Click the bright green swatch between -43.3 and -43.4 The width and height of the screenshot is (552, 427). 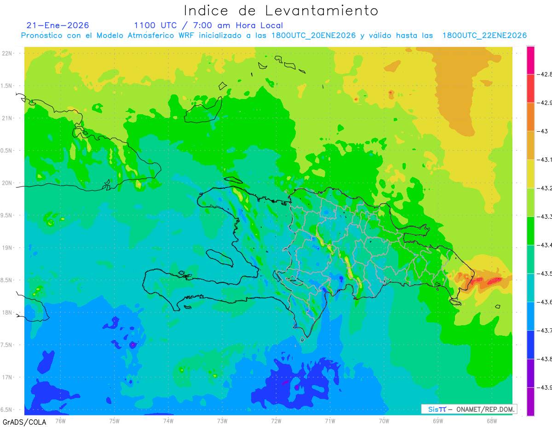pyautogui.click(x=530, y=231)
